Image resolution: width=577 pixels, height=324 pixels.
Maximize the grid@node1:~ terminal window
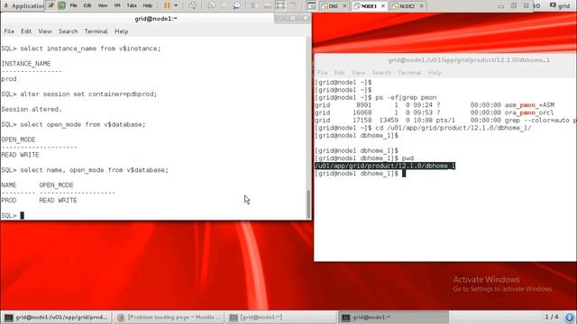(x=293, y=18)
